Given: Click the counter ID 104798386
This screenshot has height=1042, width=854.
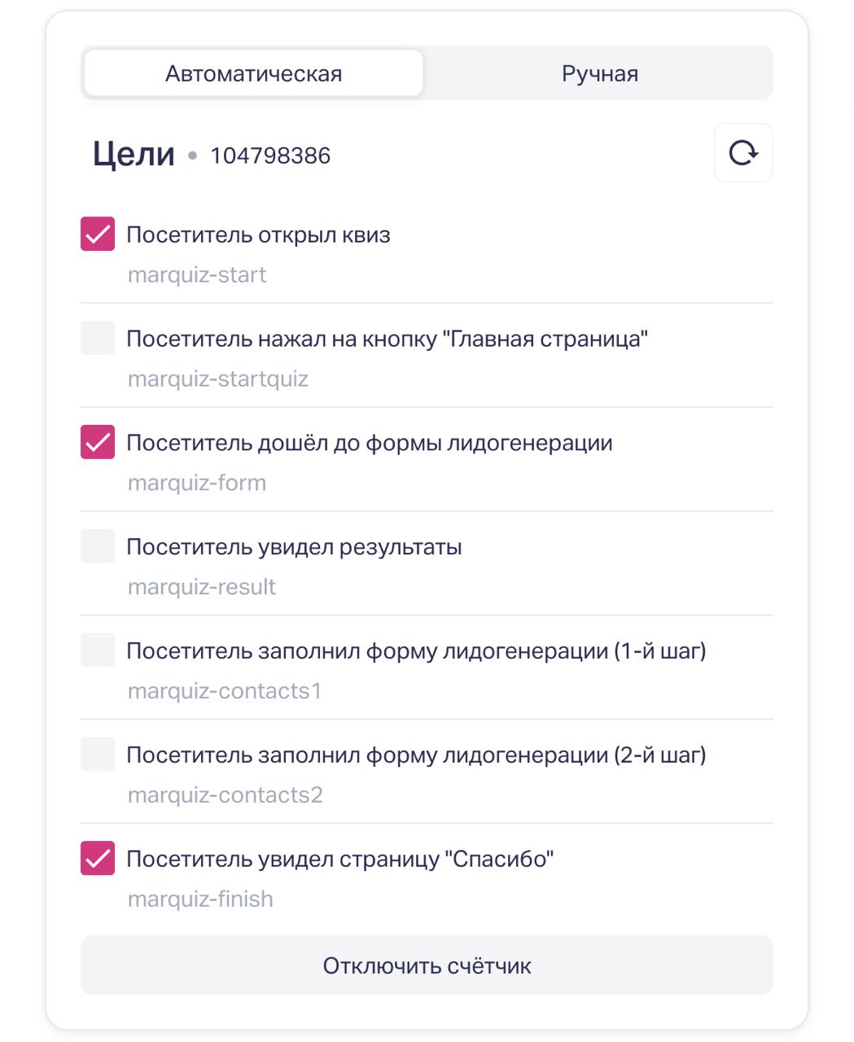Looking at the screenshot, I should pos(270,155).
